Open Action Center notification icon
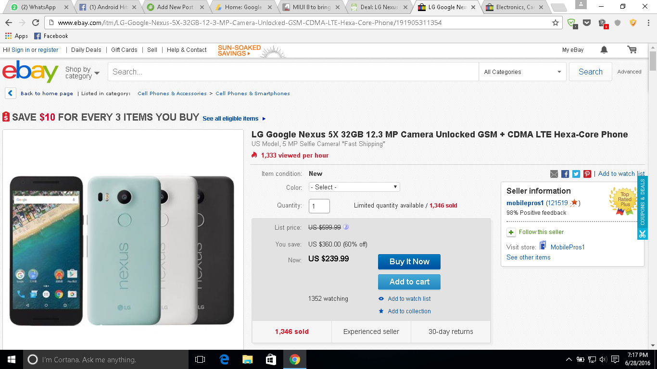 point(615,359)
